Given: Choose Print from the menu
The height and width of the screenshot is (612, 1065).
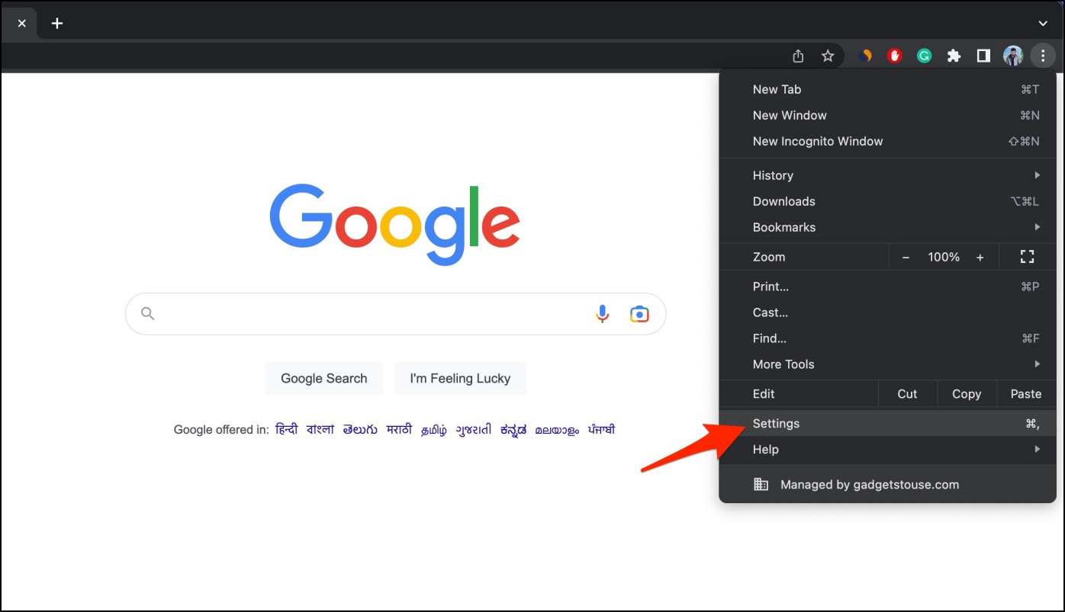Looking at the screenshot, I should coord(887,287).
